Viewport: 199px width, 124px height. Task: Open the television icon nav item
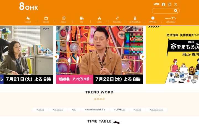(46, 20)
